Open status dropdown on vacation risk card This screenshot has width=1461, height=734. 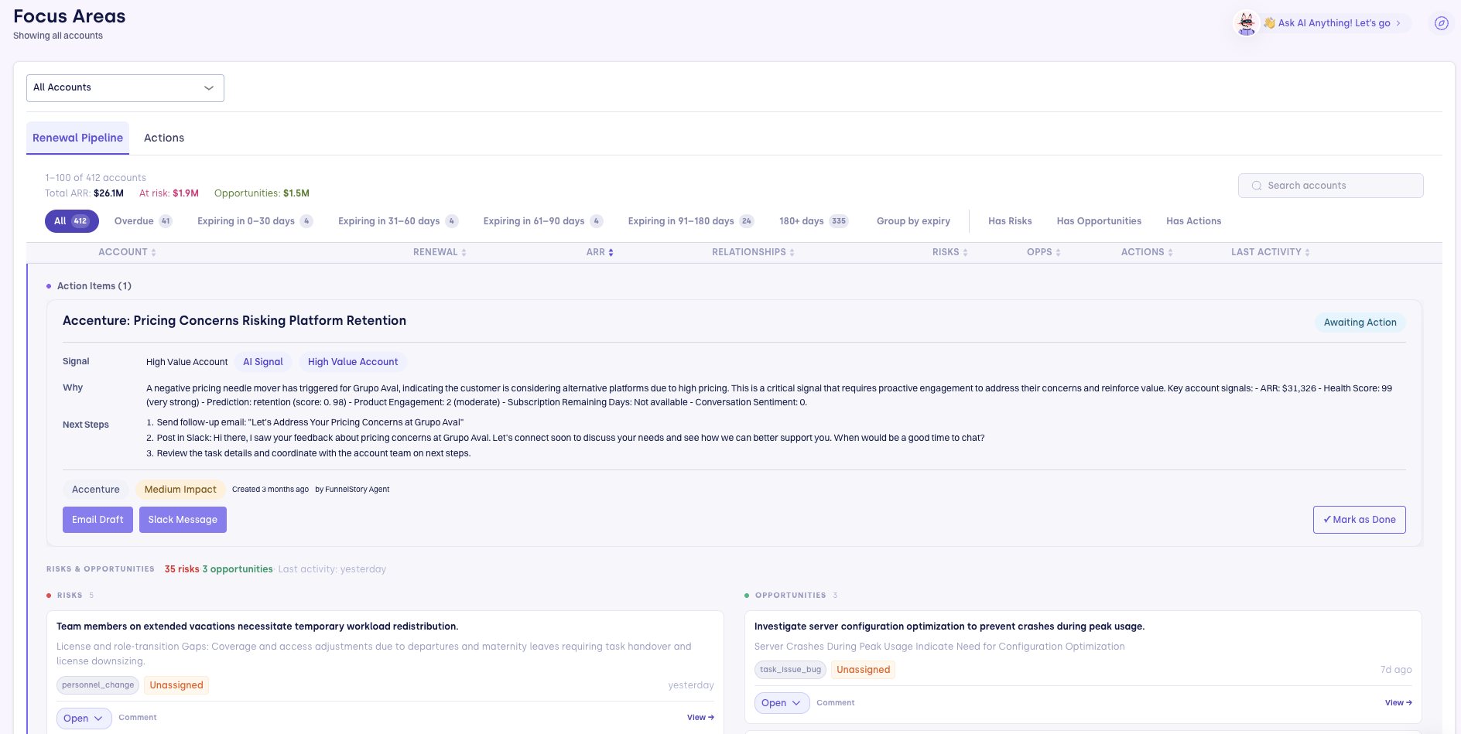[x=84, y=719]
